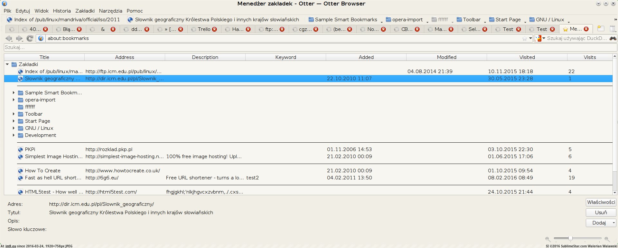
Task: Click the DuckDuckGo search engine icon
Action: pos(538,38)
